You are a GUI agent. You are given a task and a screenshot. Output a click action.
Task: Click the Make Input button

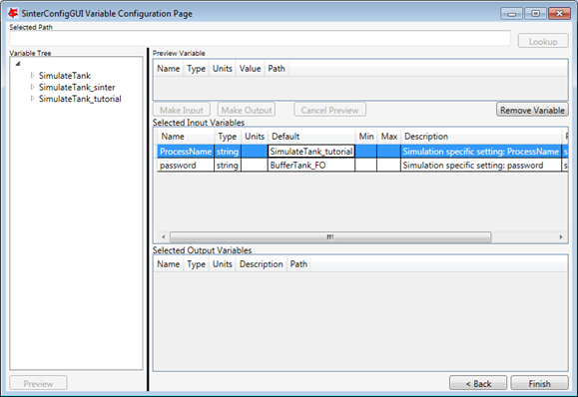(x=182, y=110)
